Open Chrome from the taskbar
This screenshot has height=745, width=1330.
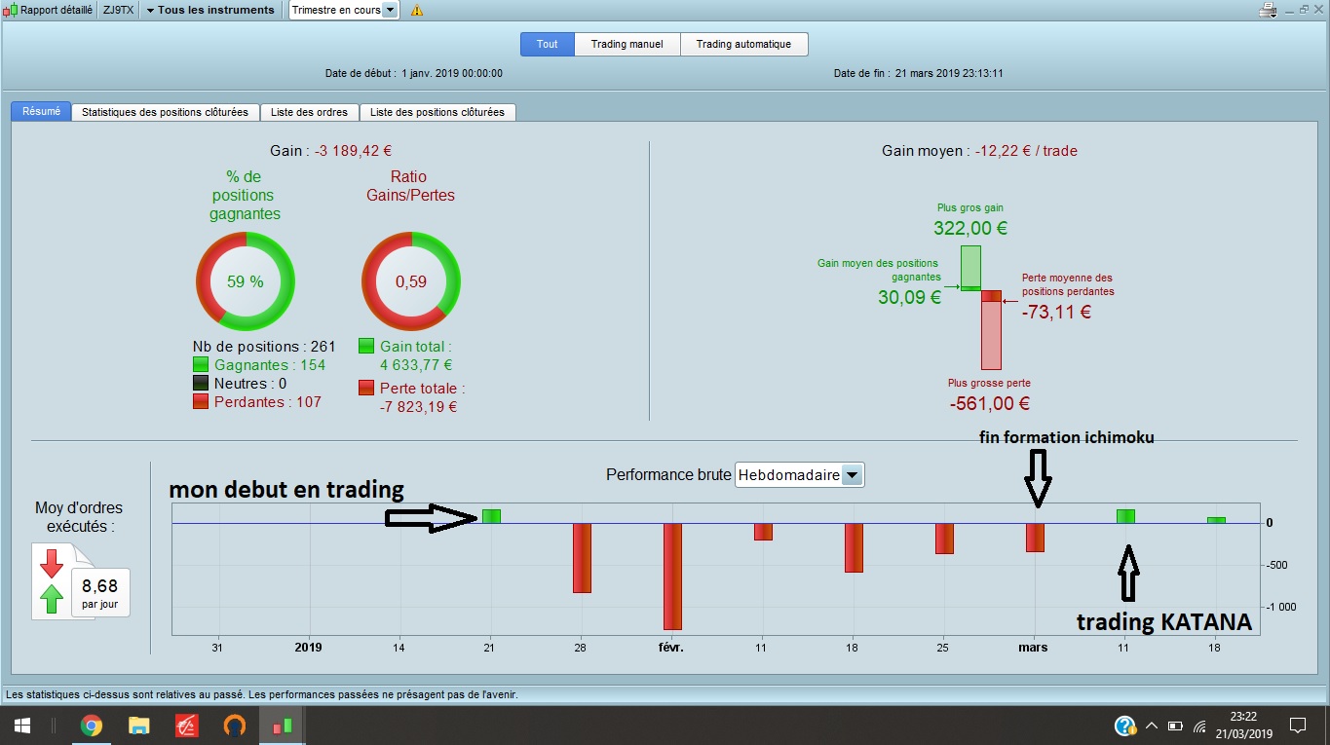92,726
